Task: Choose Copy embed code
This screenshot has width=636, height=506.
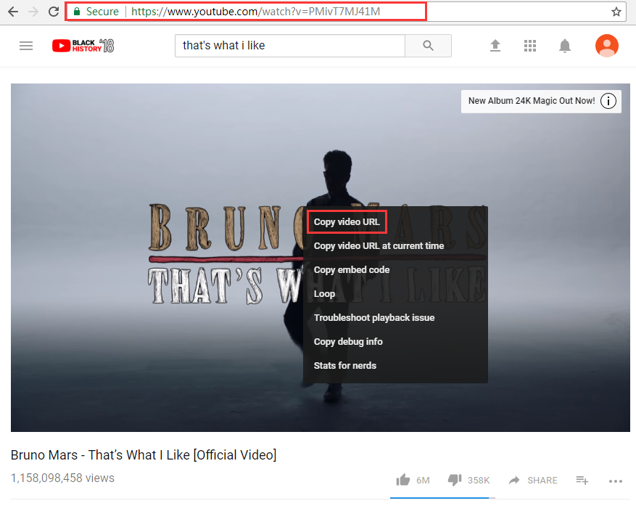Action: click(352, 269)
